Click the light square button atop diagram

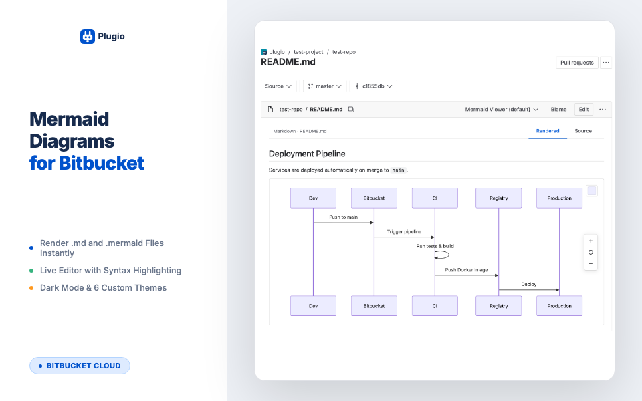pos(592,190)
